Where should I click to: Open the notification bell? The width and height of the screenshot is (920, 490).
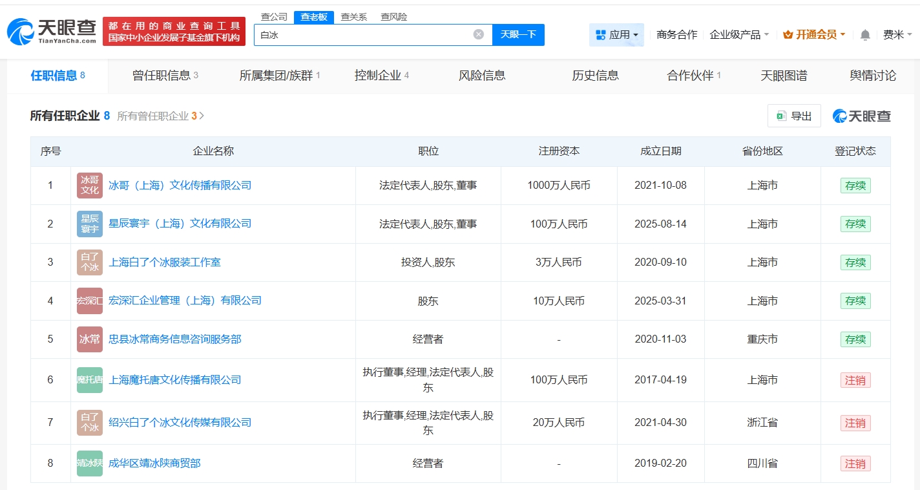pyautogui.click(x=865, y=35)
